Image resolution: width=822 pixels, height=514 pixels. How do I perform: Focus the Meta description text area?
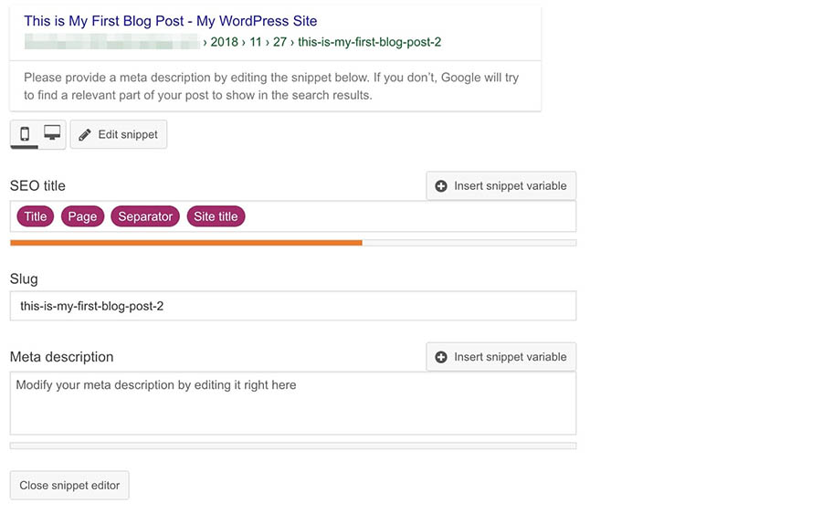pyautogui.click(x=293, y=404)
